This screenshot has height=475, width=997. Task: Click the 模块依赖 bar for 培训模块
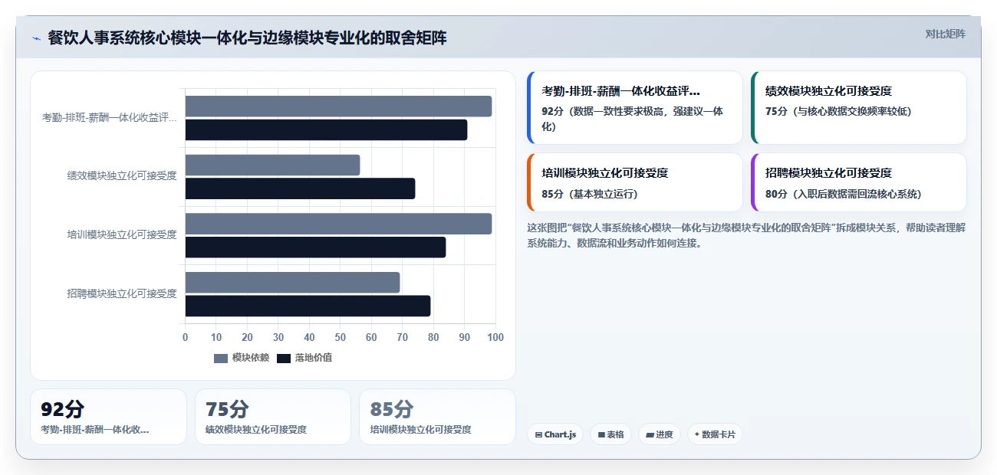click(338, 224)
